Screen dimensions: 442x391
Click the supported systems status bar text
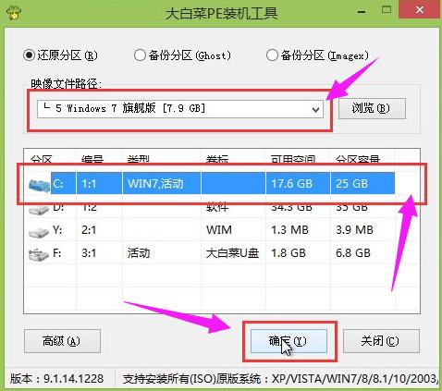click(280, 379)
